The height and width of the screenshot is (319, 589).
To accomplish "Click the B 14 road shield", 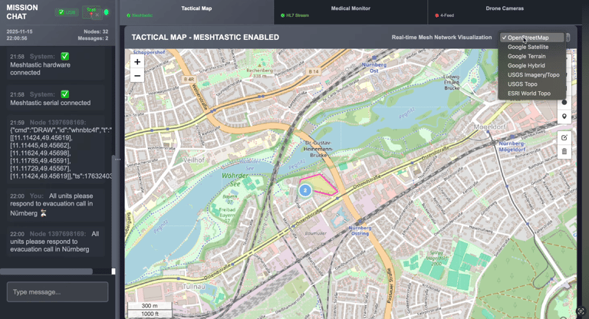I will (x=313, y=71).
